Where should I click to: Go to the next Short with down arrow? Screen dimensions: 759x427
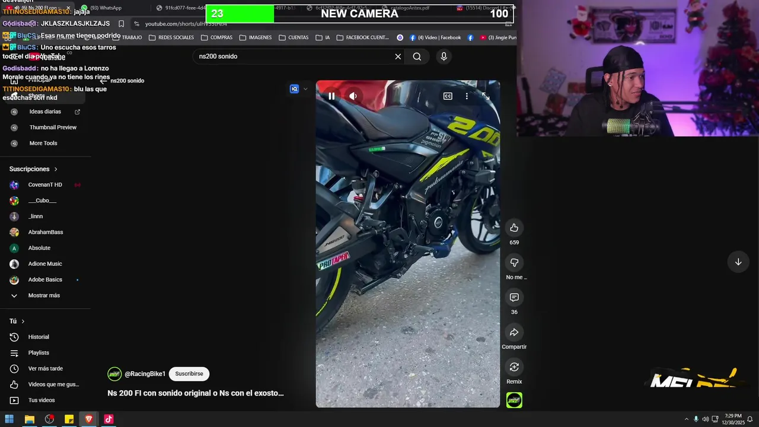coord(738,262)
